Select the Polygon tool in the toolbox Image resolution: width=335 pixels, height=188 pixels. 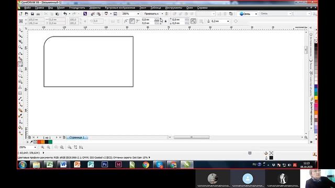click(20, 76)
